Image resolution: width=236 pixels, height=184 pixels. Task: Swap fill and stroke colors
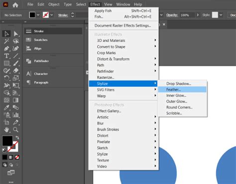coord(17,138)
